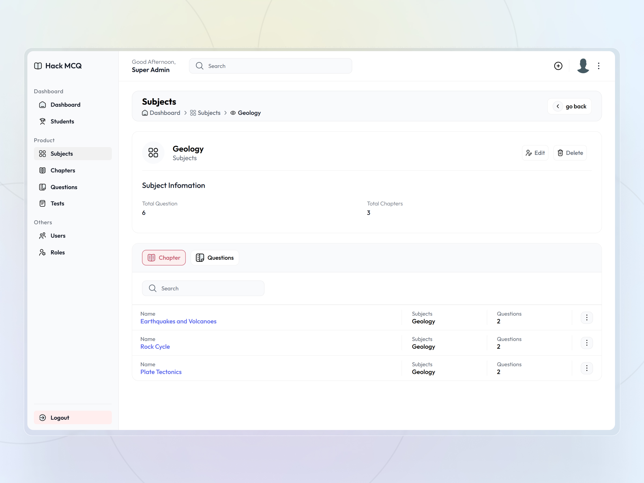The image size is (644, 483).
Task: Open the Students page from sidebar
Action: coord(62,121)
